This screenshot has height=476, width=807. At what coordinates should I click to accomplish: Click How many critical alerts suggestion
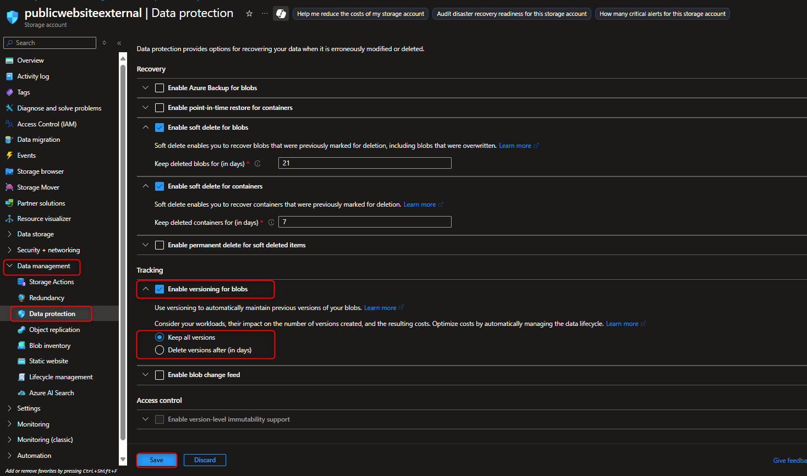point(662,14)
